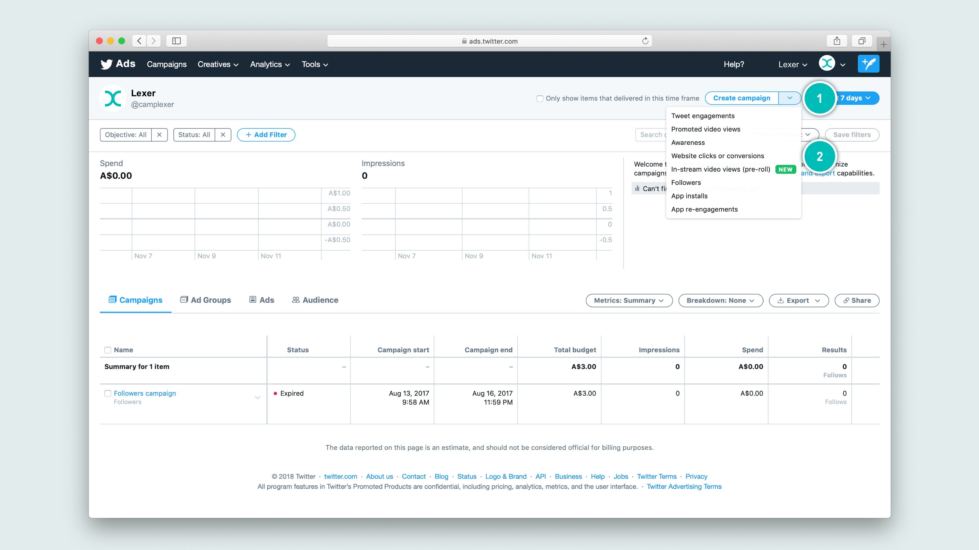Switch to the Audience tab
Screen dimensions: 979x550
point(315,300)
